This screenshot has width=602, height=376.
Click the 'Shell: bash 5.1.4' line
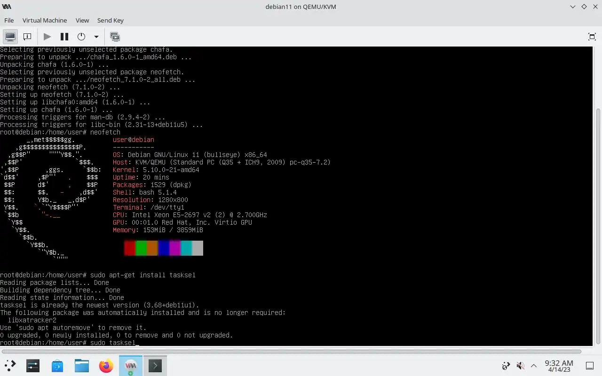[145, 192]
